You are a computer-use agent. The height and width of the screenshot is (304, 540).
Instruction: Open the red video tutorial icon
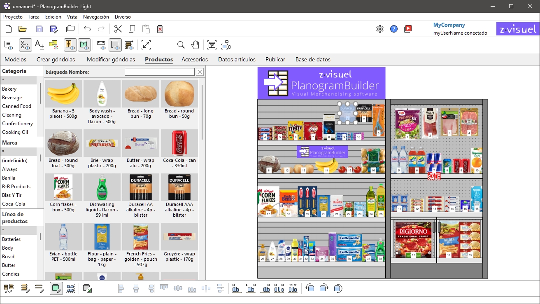point(408,29)
